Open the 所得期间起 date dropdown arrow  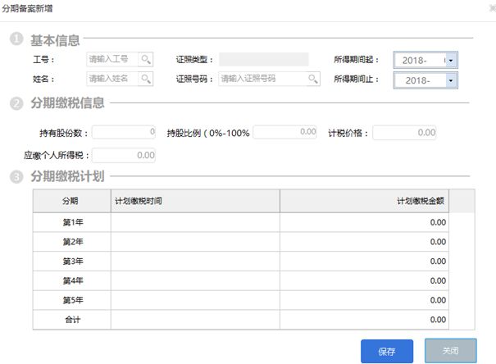[x=450, y=61]
